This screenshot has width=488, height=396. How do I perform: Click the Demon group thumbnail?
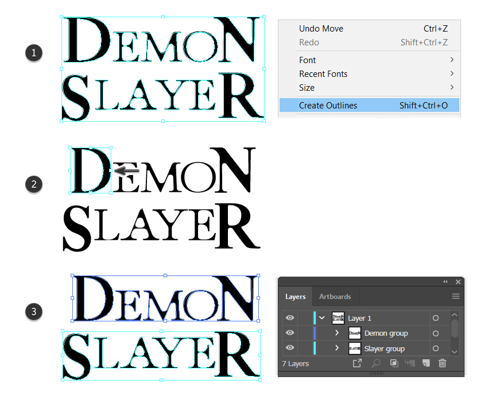click(355, 333)
